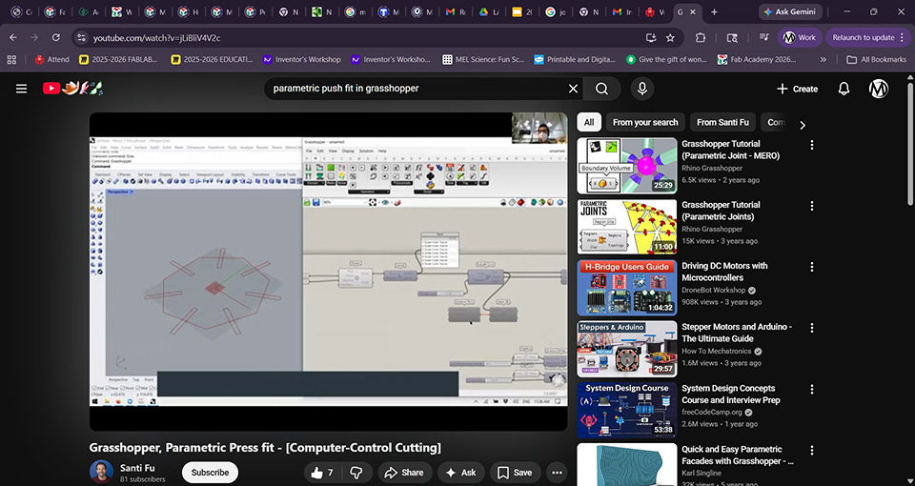Open the bookmarks apps grid icon
Viewport: 915px width, 486px height.
[x=11, y=59]
